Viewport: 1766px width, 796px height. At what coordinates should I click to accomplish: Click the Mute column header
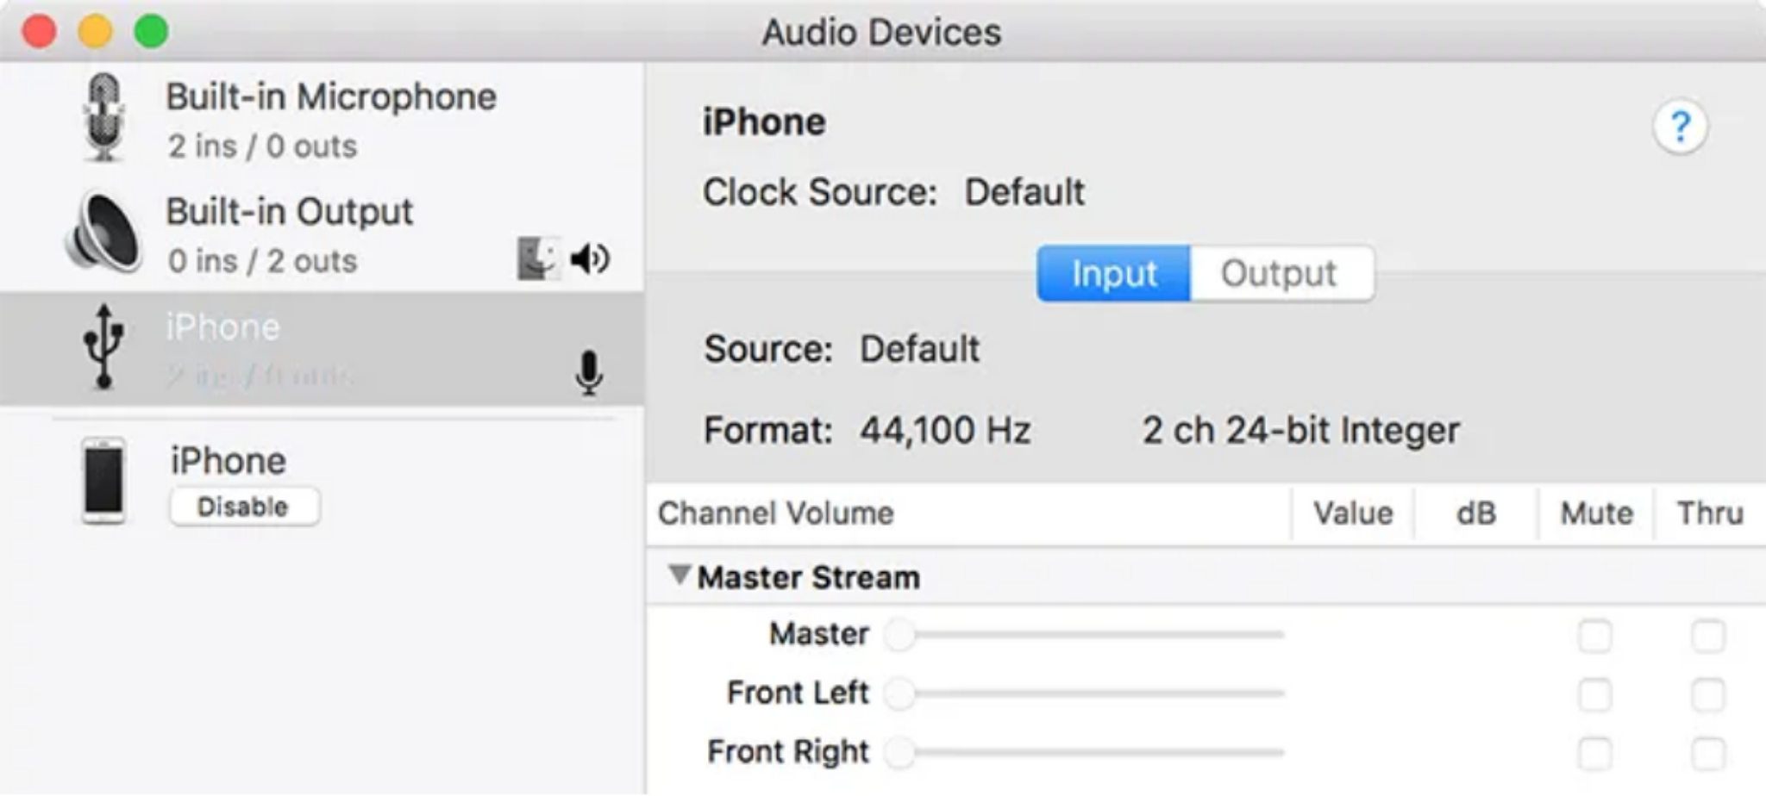coord(1596,513)
